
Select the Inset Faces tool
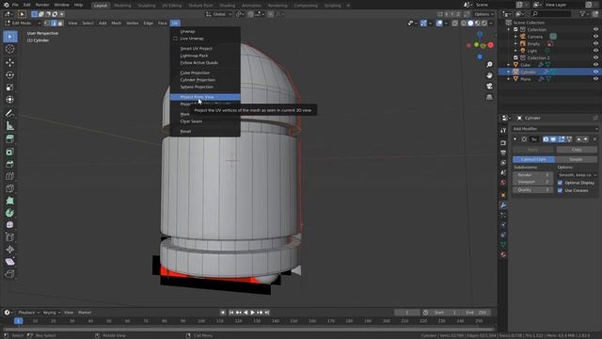pyautogui.click(x=10, y=152)
